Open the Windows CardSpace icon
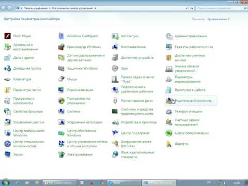The image size is (248, 186). pyautogui.click(x=61, y=36)
